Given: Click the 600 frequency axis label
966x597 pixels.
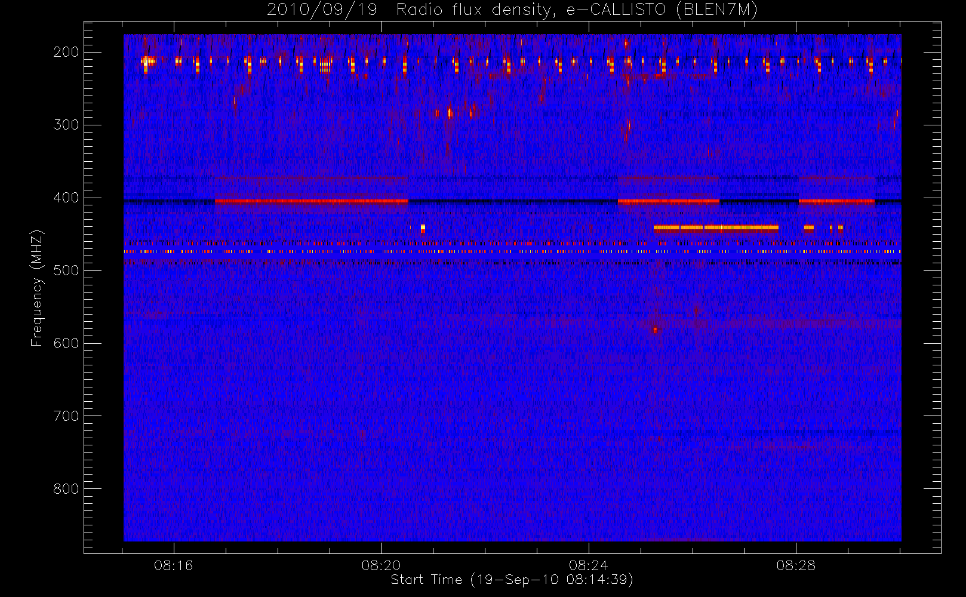Looking at the screenshot, I should tap(66, 343).
